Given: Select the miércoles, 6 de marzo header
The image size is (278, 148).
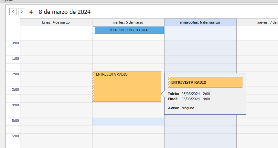Looking at the screenshot, I should [200, 22].
